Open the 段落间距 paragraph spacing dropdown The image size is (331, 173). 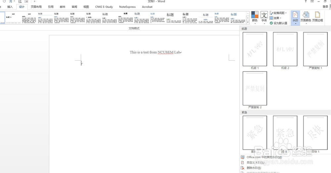(x=278, y=13)
